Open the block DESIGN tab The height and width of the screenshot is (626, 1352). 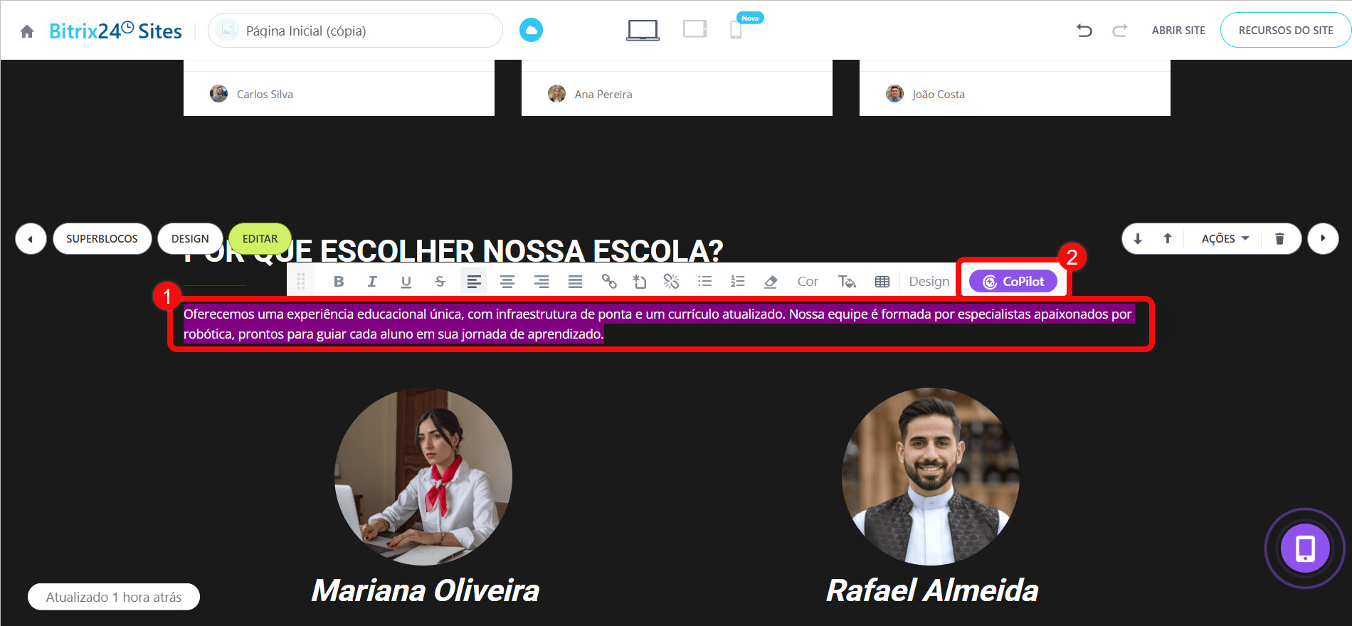[190, 239]
